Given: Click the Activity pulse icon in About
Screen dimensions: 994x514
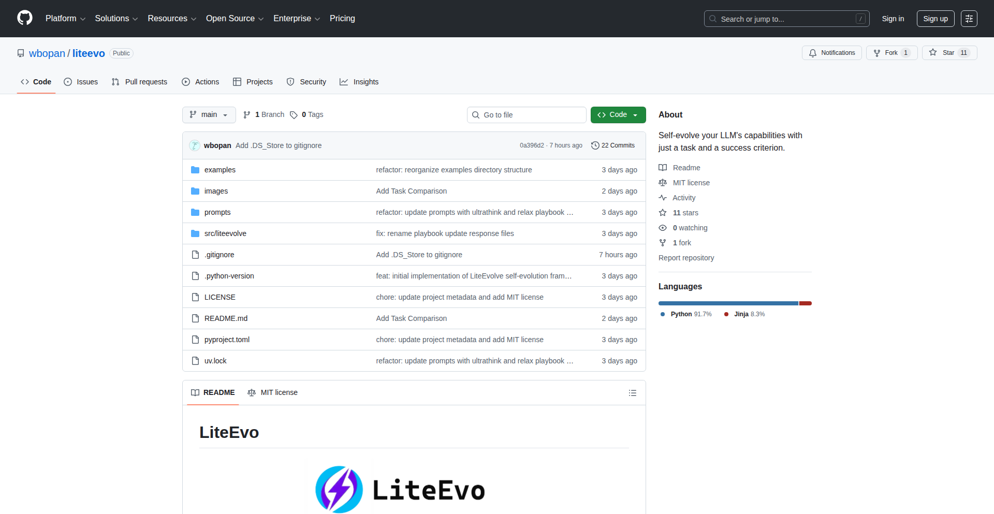Looking at the screenshot, I should pos(663,197).
